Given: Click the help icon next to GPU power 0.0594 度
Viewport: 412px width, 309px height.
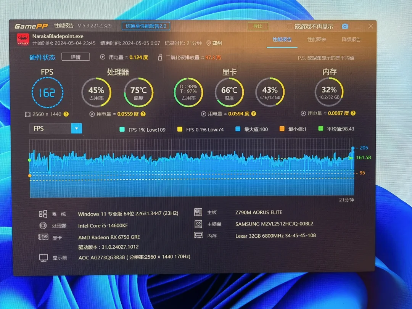Looking at the screenshot, I should point(254,114).
